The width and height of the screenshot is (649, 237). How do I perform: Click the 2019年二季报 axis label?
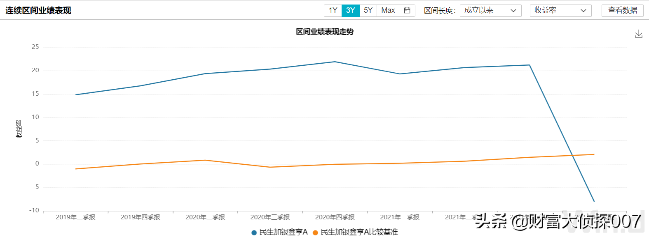pyautogui.click(x=75, y=217)
